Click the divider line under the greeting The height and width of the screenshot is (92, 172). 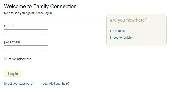click(x=53, y=18)
